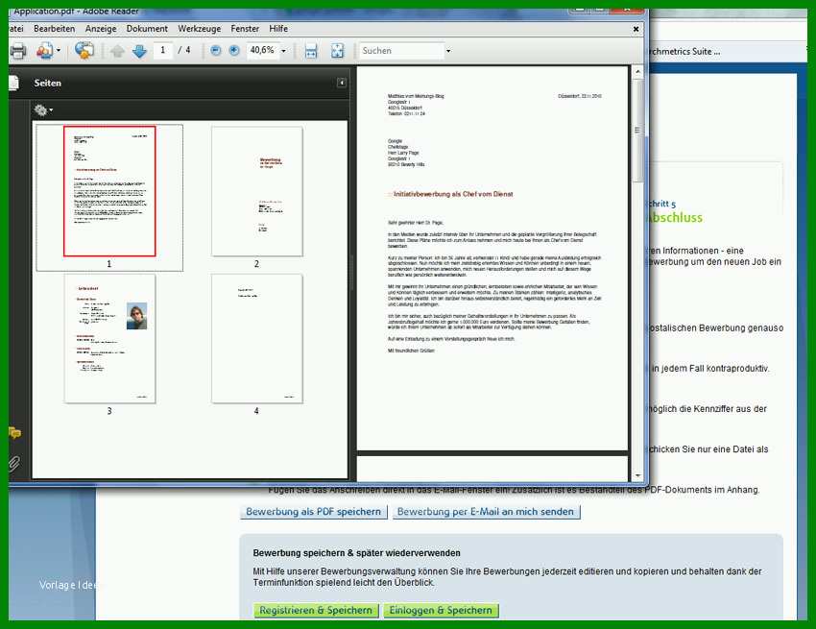Zoom in with the plus magnifier icon
The height and width of the screenshot is (629, 816).
(234, 51)
